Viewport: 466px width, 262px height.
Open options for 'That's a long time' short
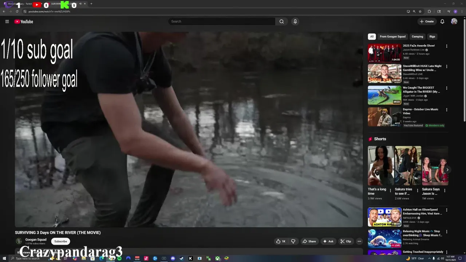391,190
